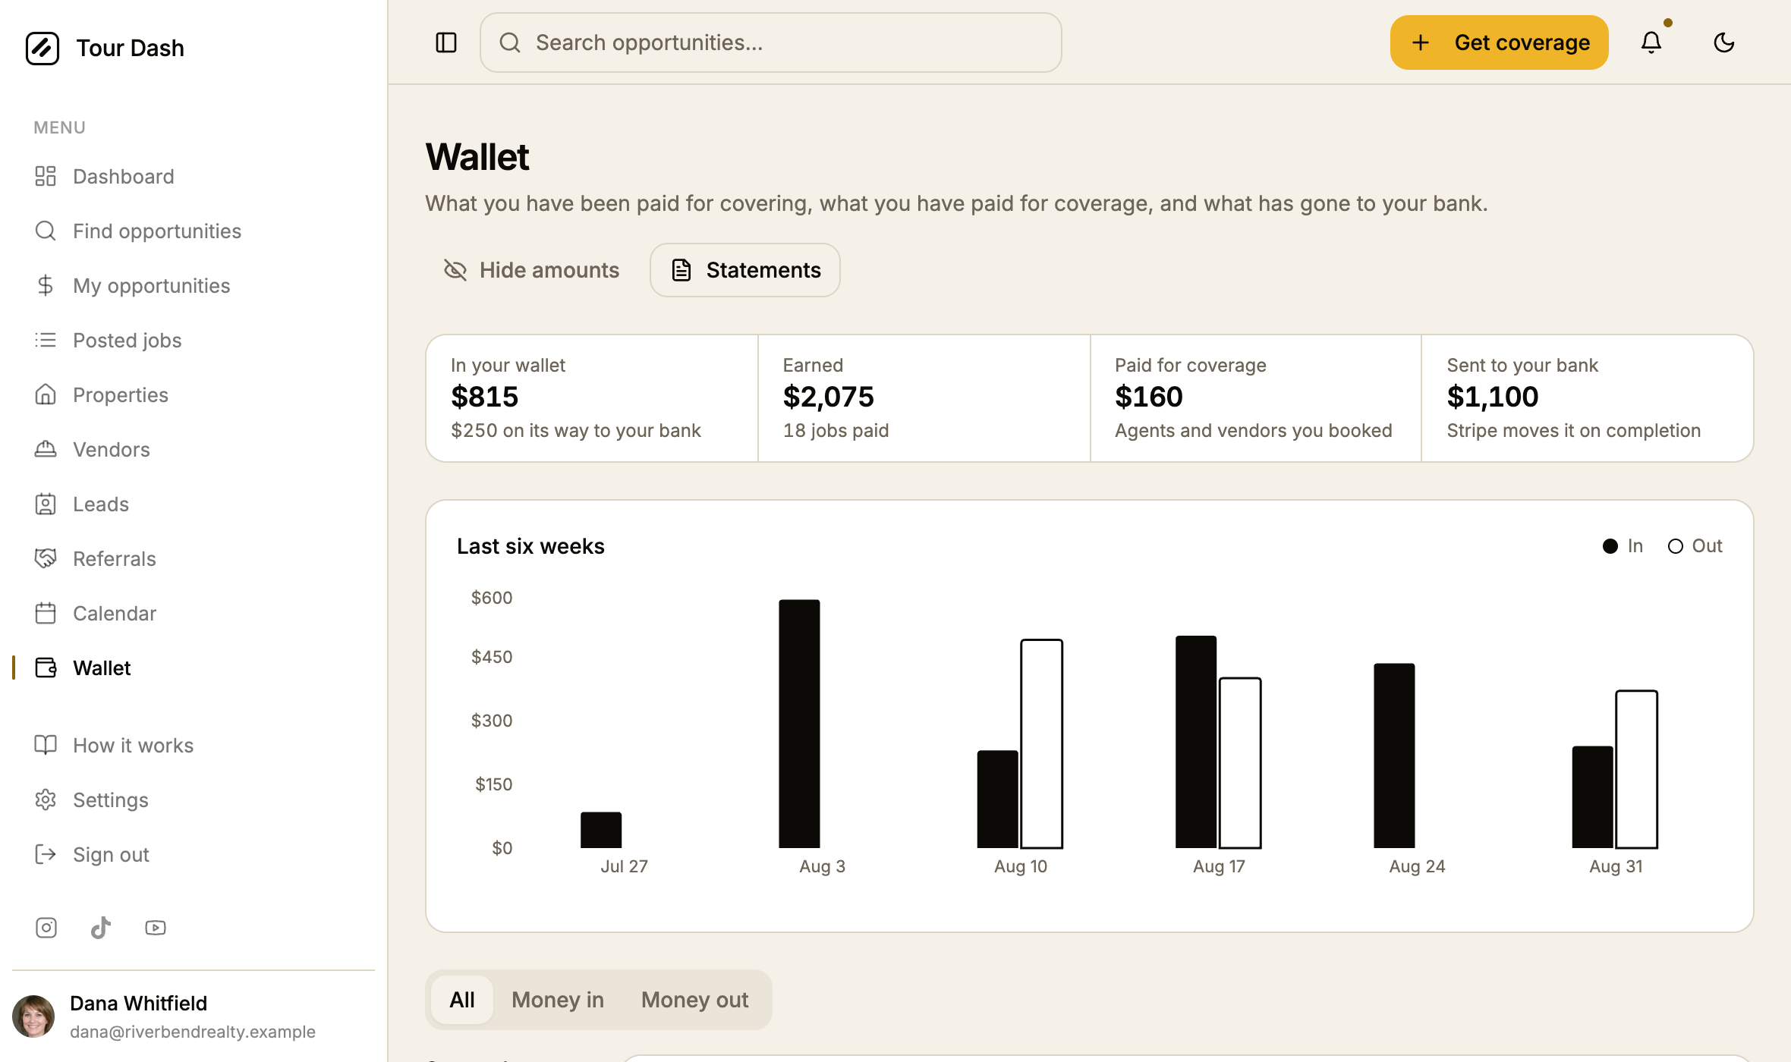Open Instagram social icon
1791x1062 pixels.
pos(46,928)
